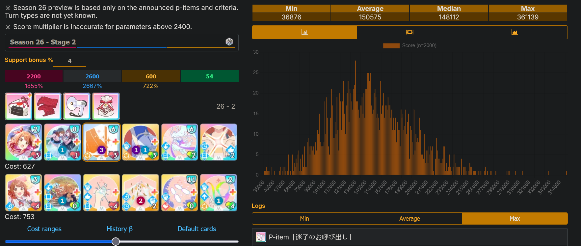Click the P-item「迷子のお呼び出し」log entry
This screenshot has width=581, height=246.
pyautogui.click(x=410, y=237)
